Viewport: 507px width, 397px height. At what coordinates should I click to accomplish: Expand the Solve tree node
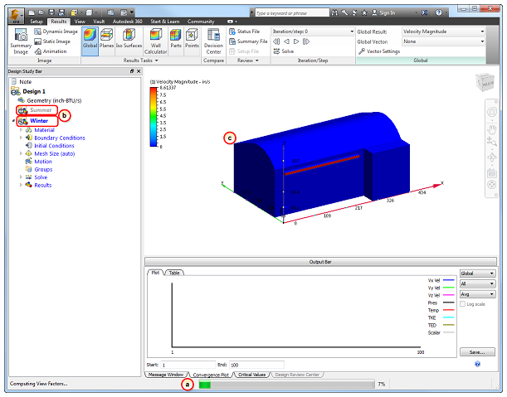21,177
